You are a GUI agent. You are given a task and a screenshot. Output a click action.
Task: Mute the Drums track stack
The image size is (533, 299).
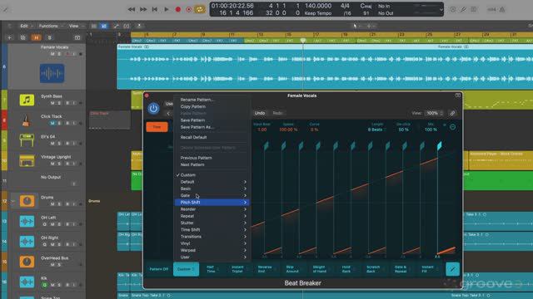coord(52,204)
